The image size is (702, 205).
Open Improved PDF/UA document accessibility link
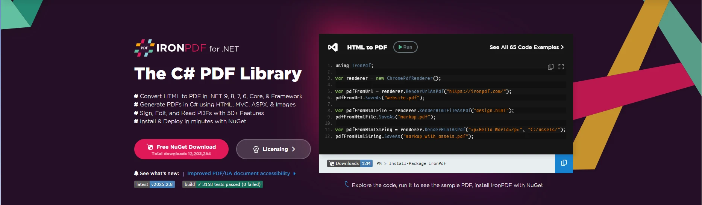[238, 174]
